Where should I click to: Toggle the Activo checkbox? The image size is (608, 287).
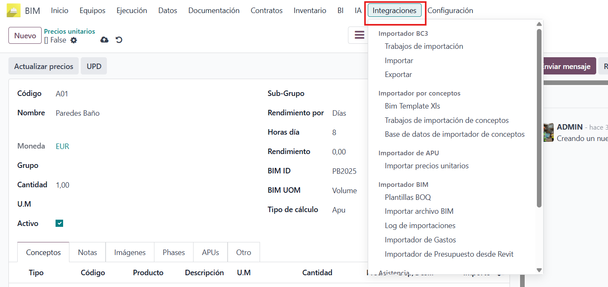[59, 223]
